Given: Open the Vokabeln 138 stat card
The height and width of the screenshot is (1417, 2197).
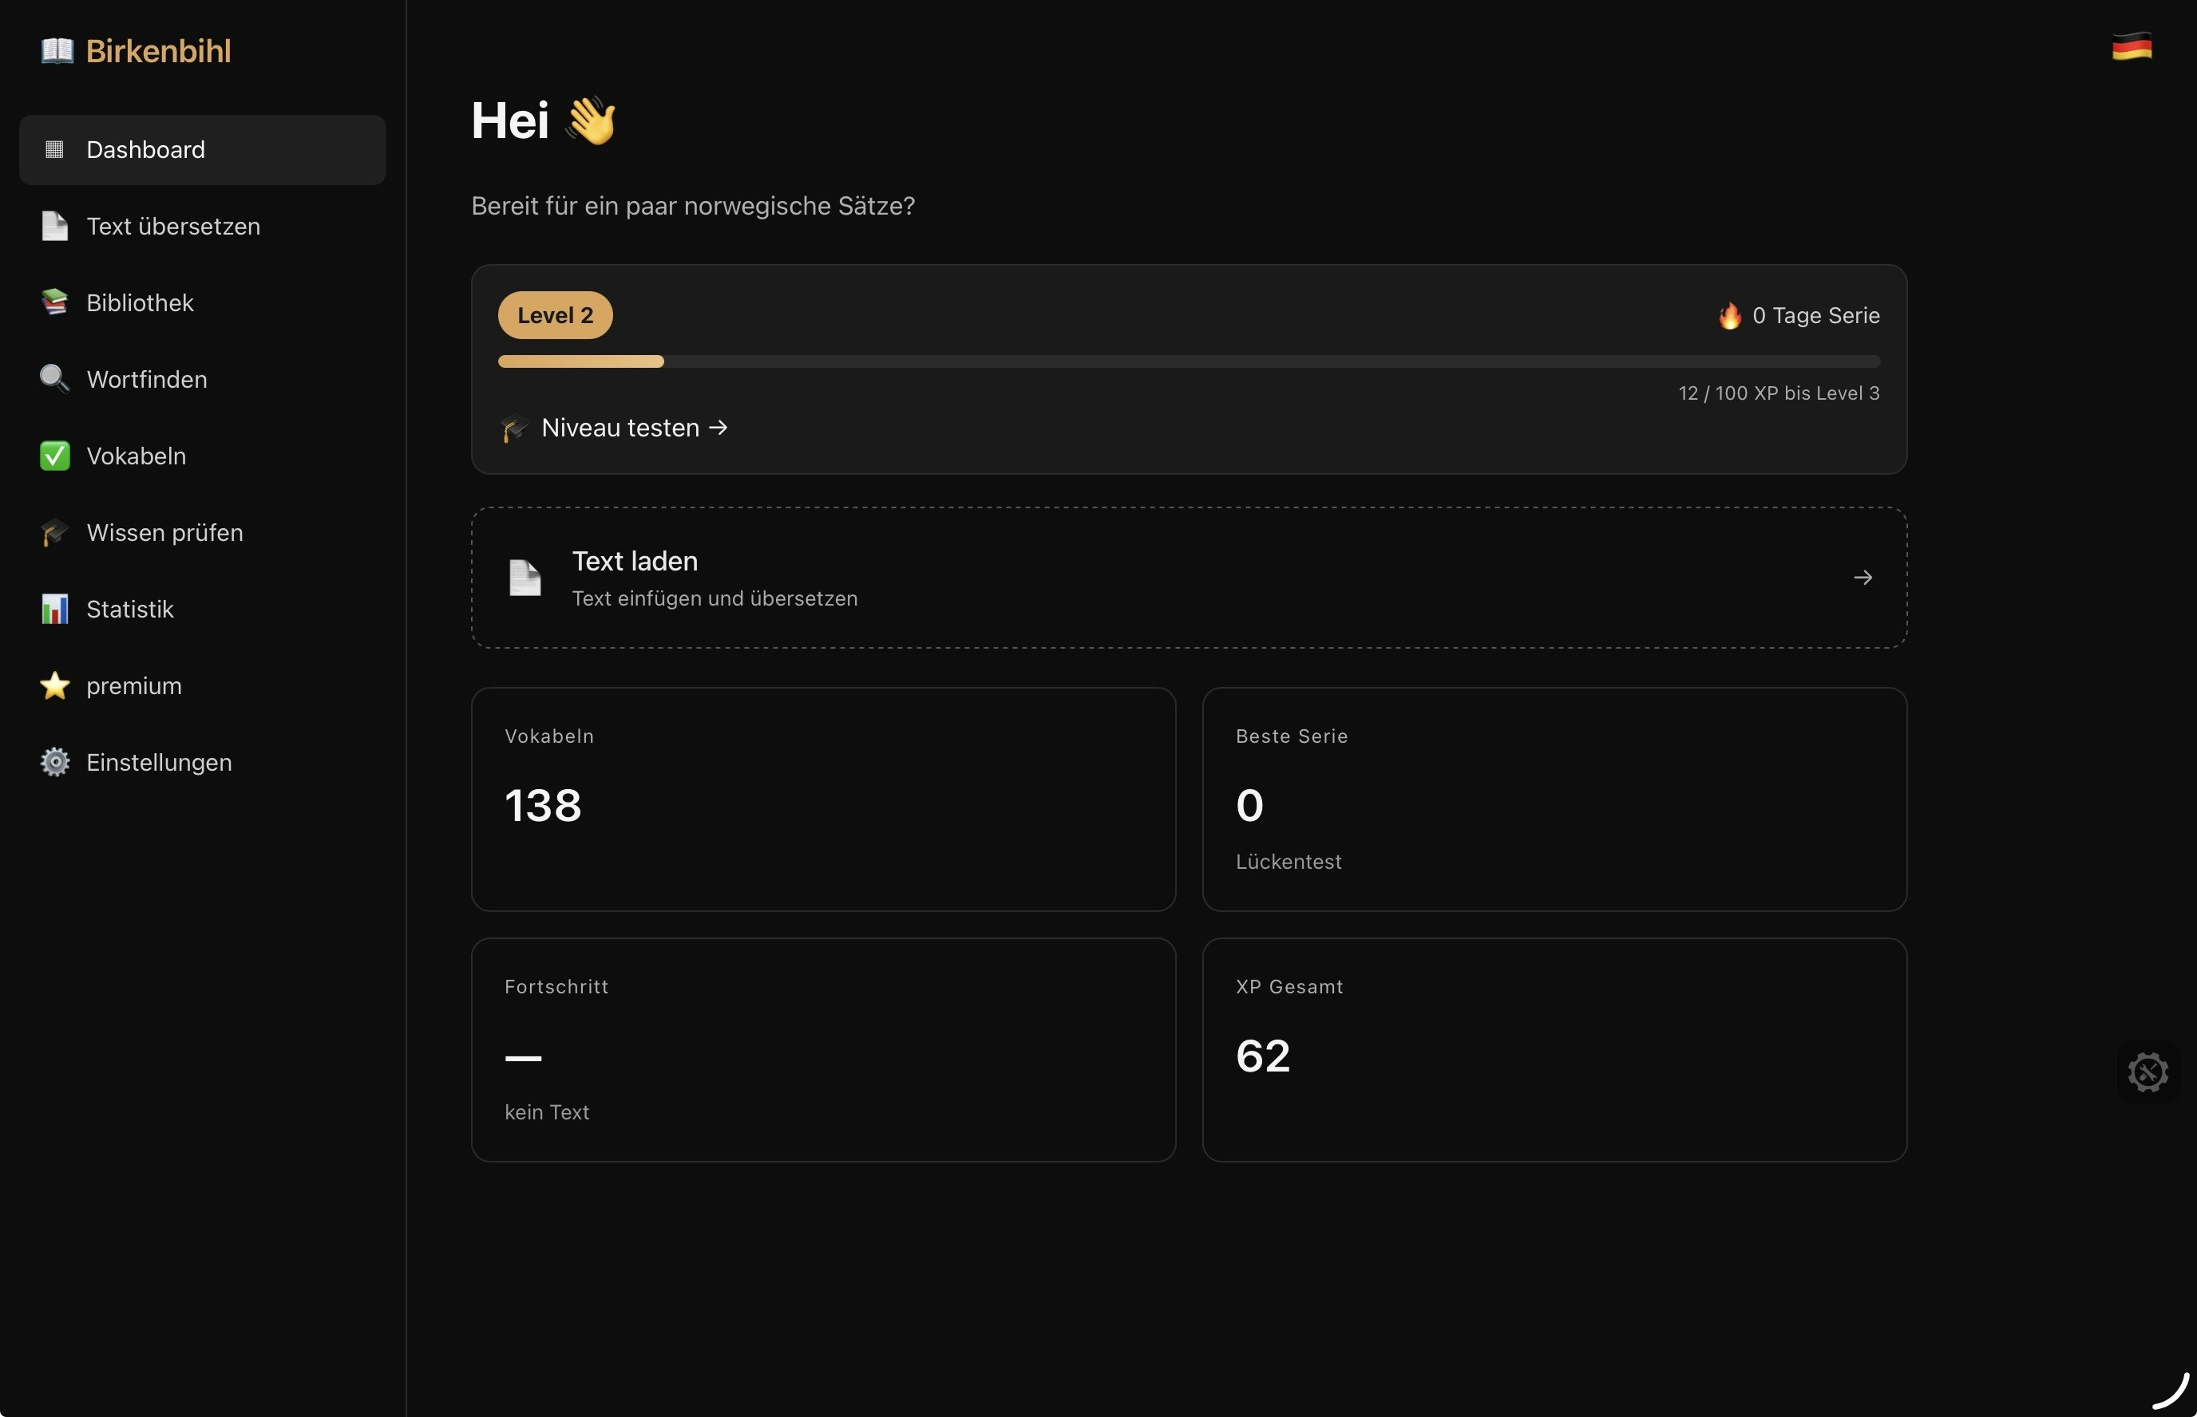Looking at the screenshot, I should [x=823, y=799].
